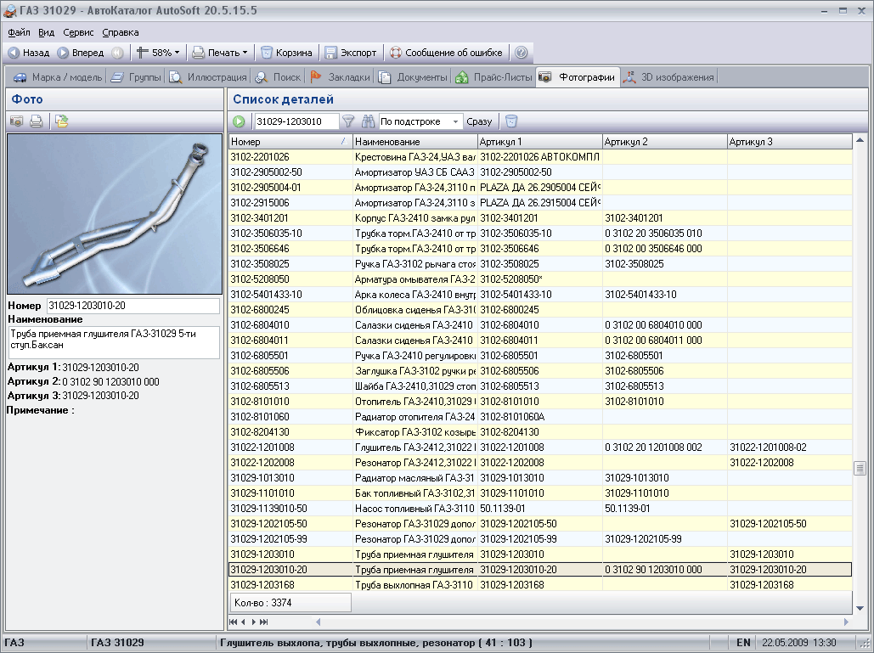Click the printer icon in Фото panel
Screen dimensions: 874x653
pos(37,121)
